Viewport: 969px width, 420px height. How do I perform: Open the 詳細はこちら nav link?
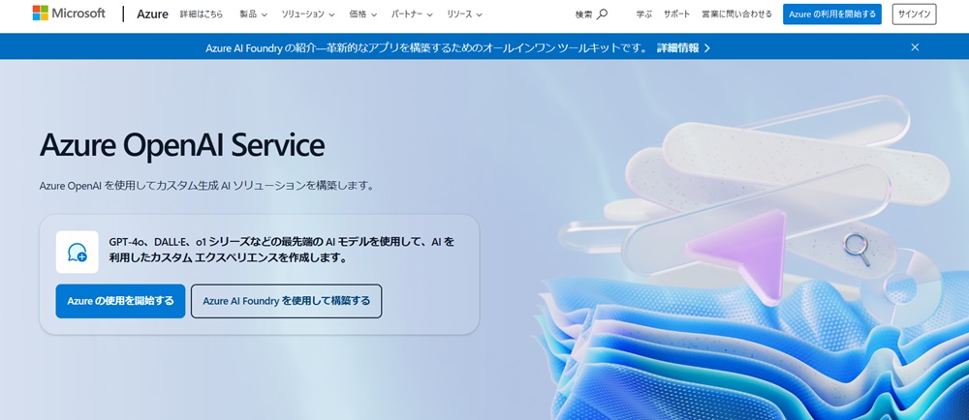[x=202, y=15]
